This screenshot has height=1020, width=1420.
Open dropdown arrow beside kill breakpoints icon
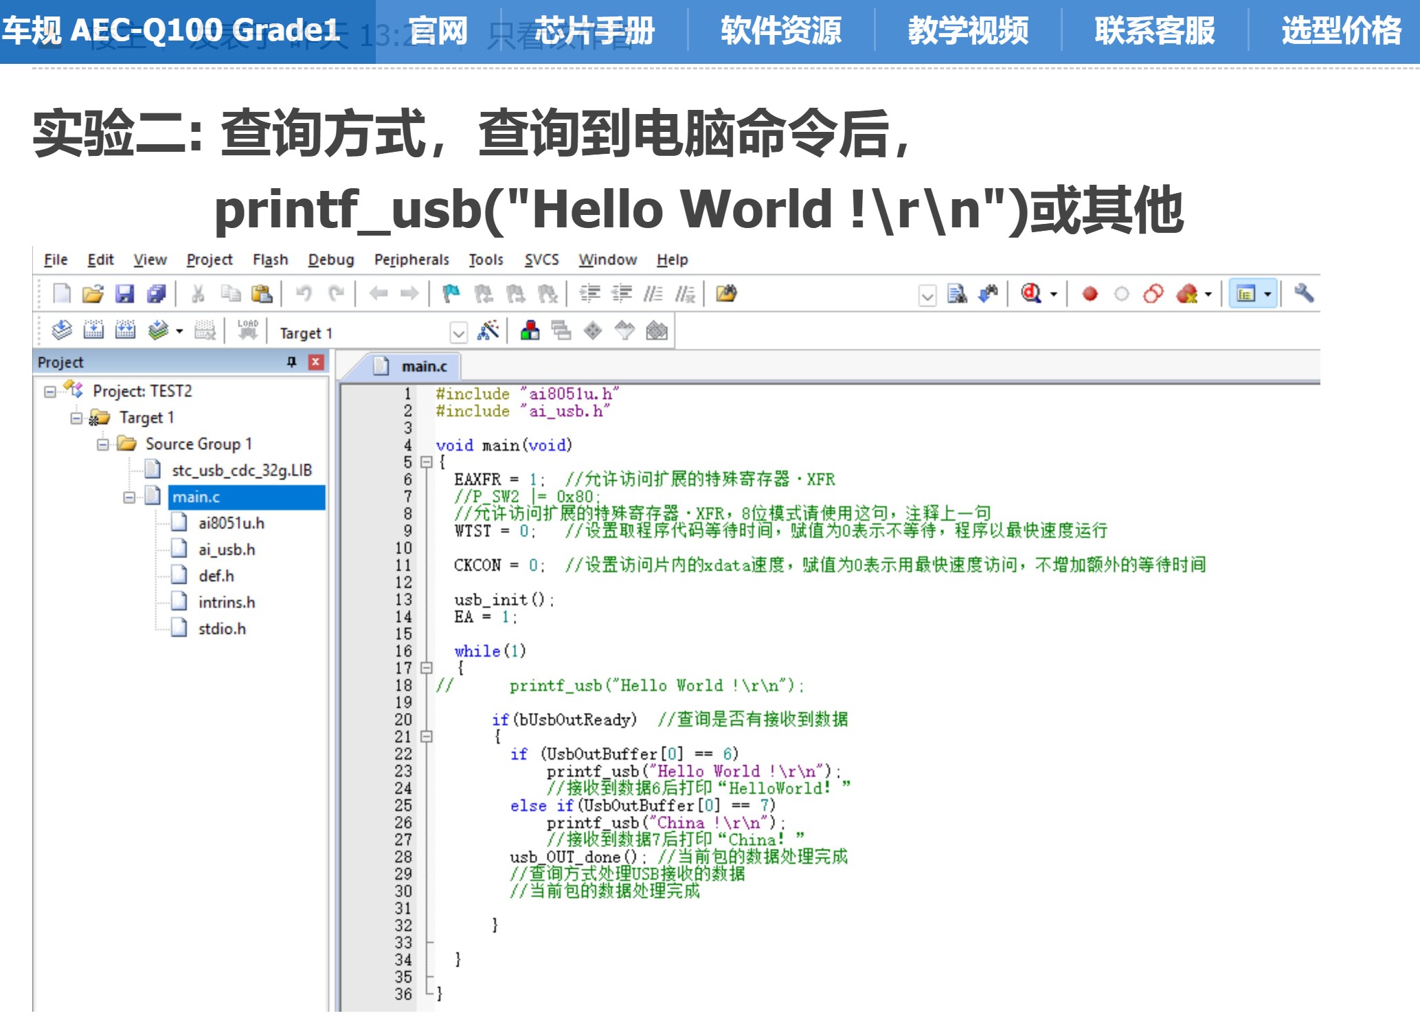[1208, 295]
